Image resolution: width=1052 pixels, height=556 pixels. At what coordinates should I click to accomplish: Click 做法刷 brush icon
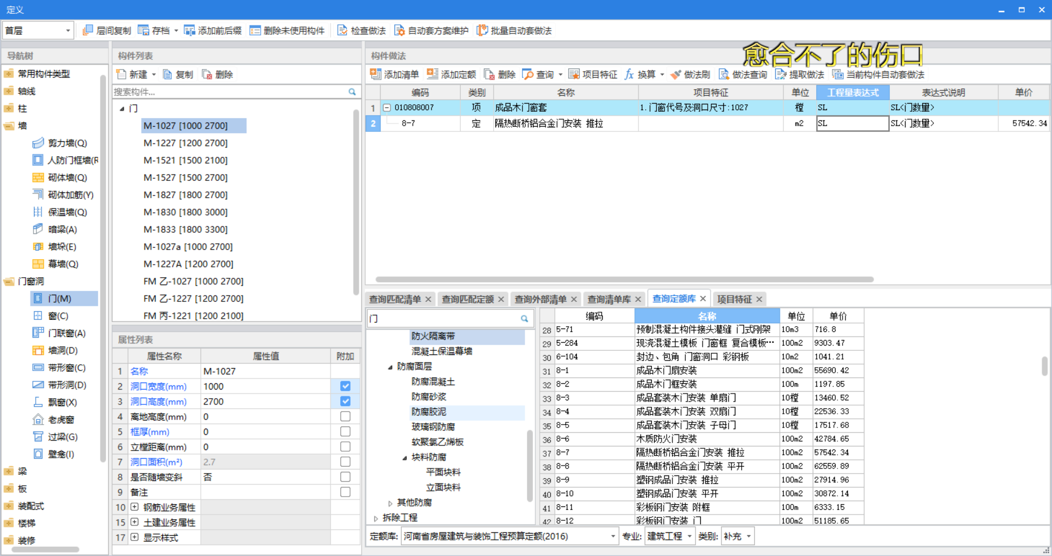click(676, 74)
